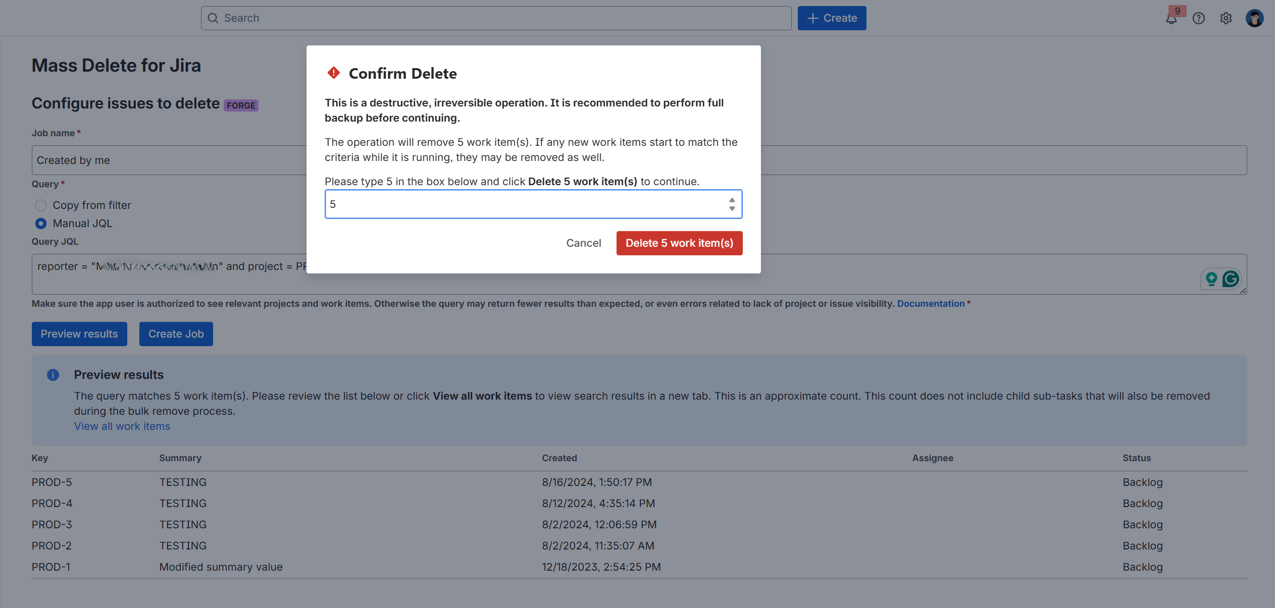Click the search magnifier icon
This screenshot has height=608, width=1275.
pos(213,18)
